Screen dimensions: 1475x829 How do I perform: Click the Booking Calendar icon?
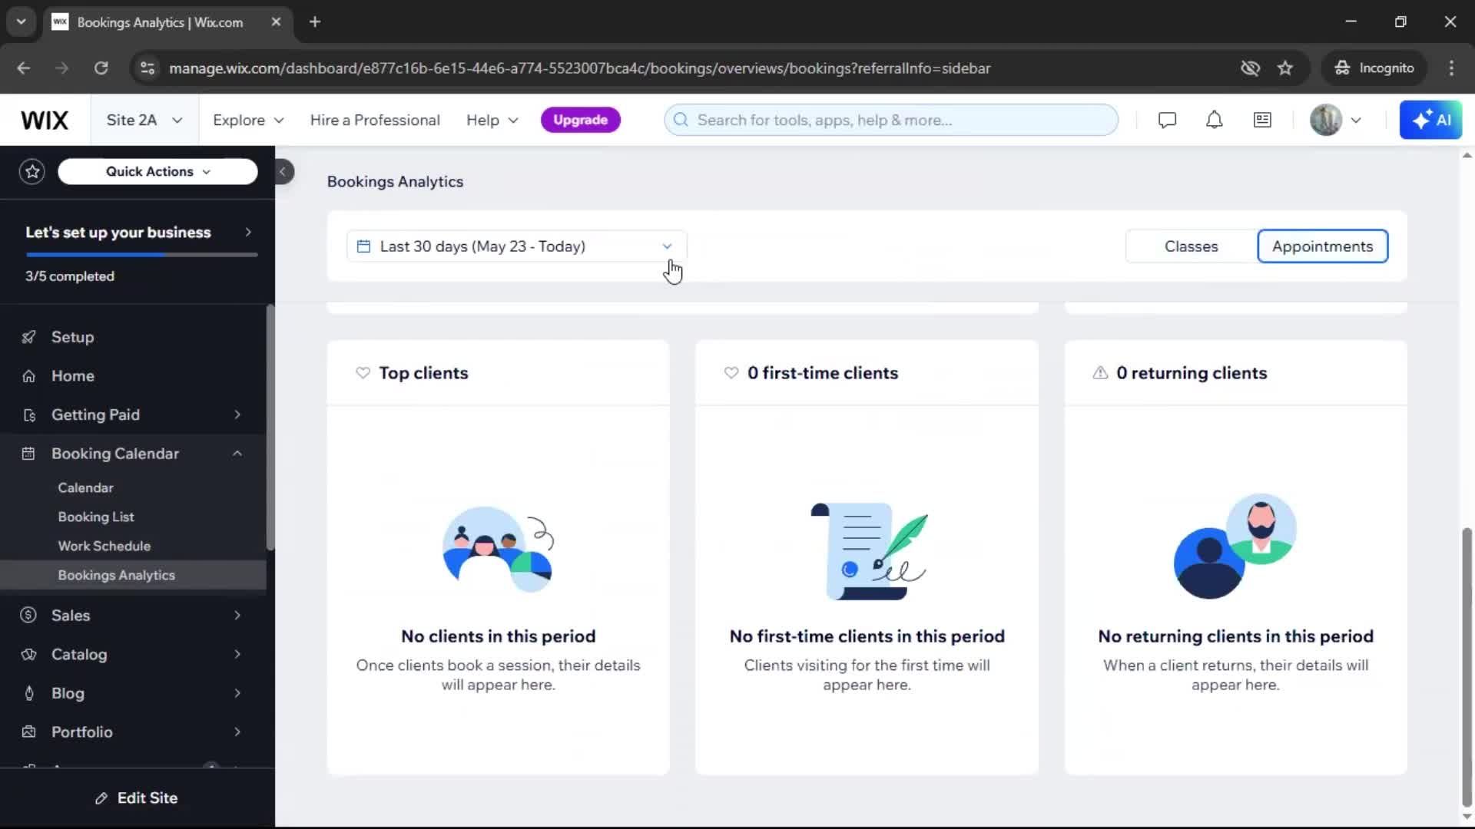tap(28, 454)
